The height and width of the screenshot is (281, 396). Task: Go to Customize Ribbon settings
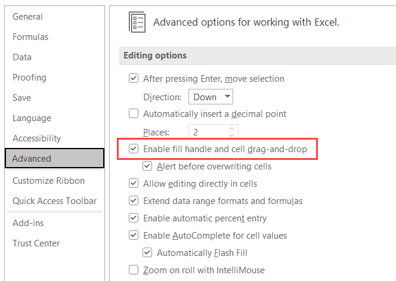click(48, 181)
